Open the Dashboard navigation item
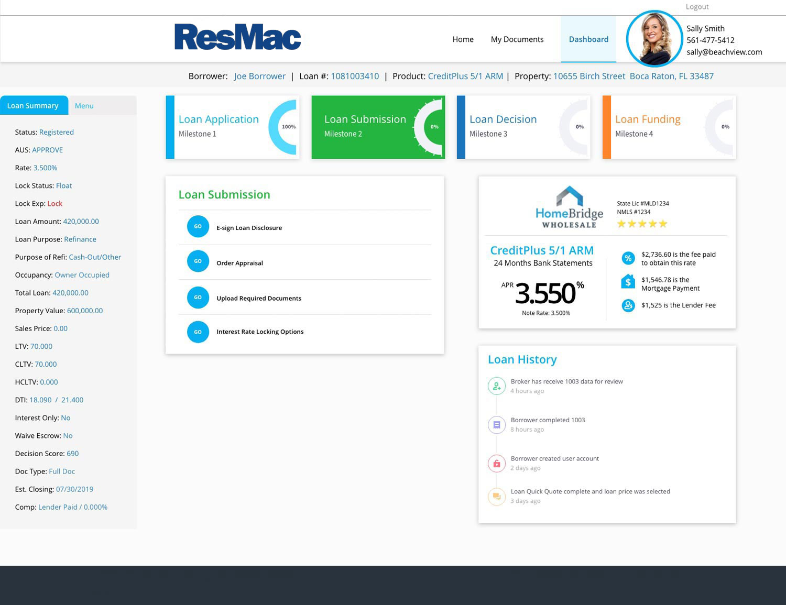Screen dimensions: 786x605 [588, 39]
